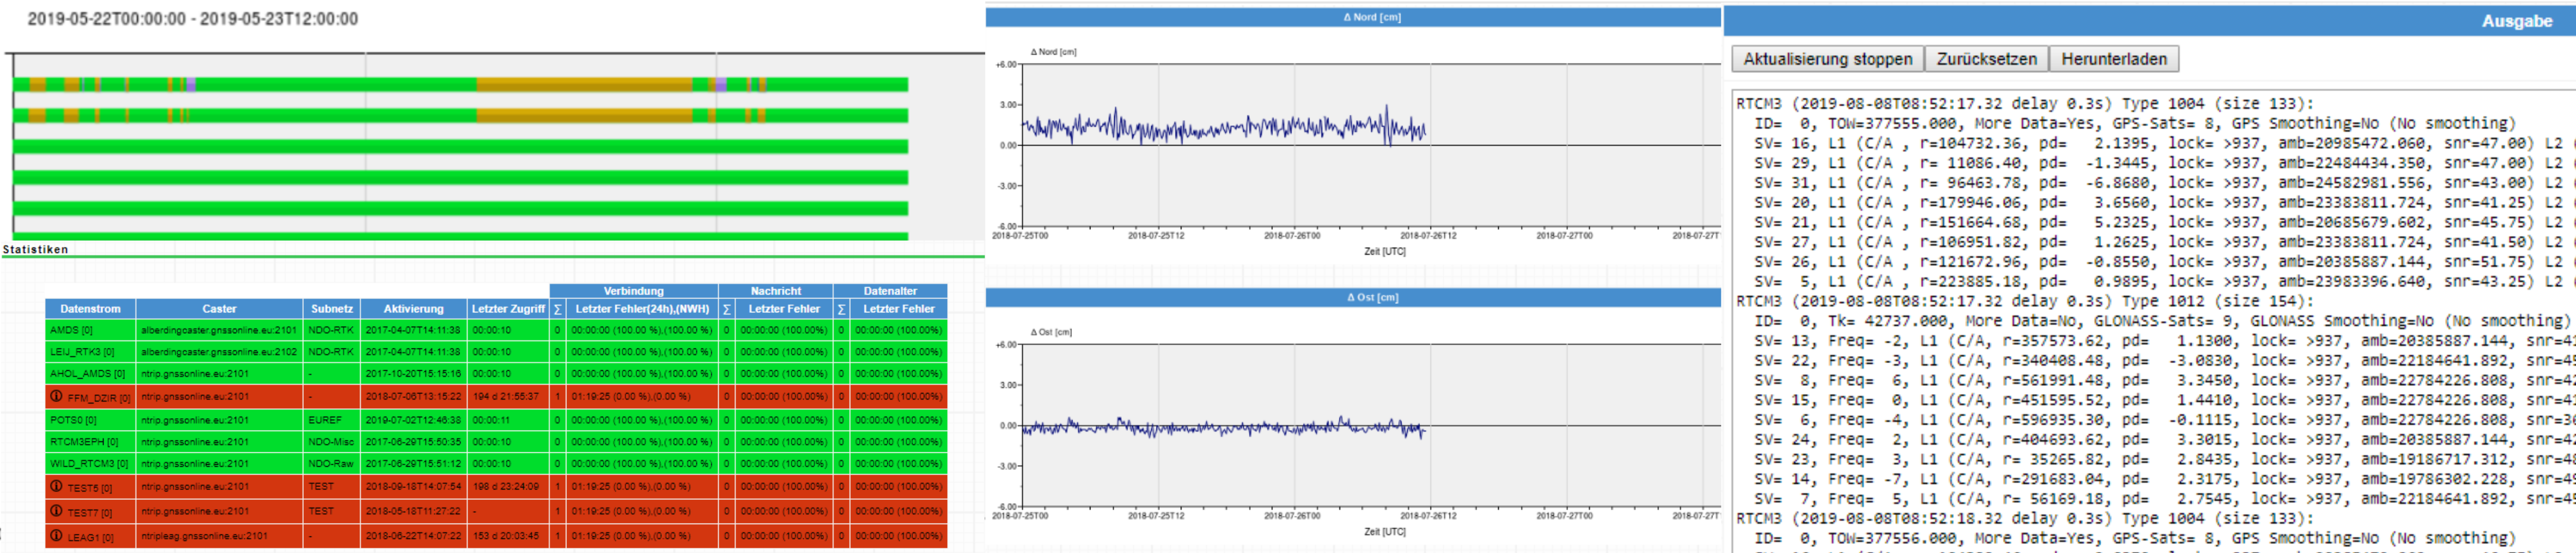Screen dimensions: 2576x553
Task: Click caster ntripleag.gnssonline.eu:2101 cell
Action: tap(219, 536)
